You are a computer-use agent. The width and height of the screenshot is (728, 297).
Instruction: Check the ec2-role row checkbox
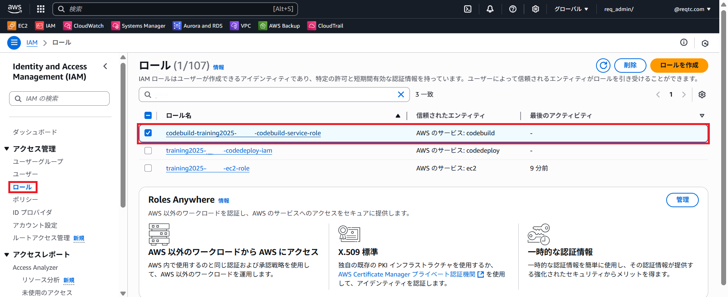148,168
